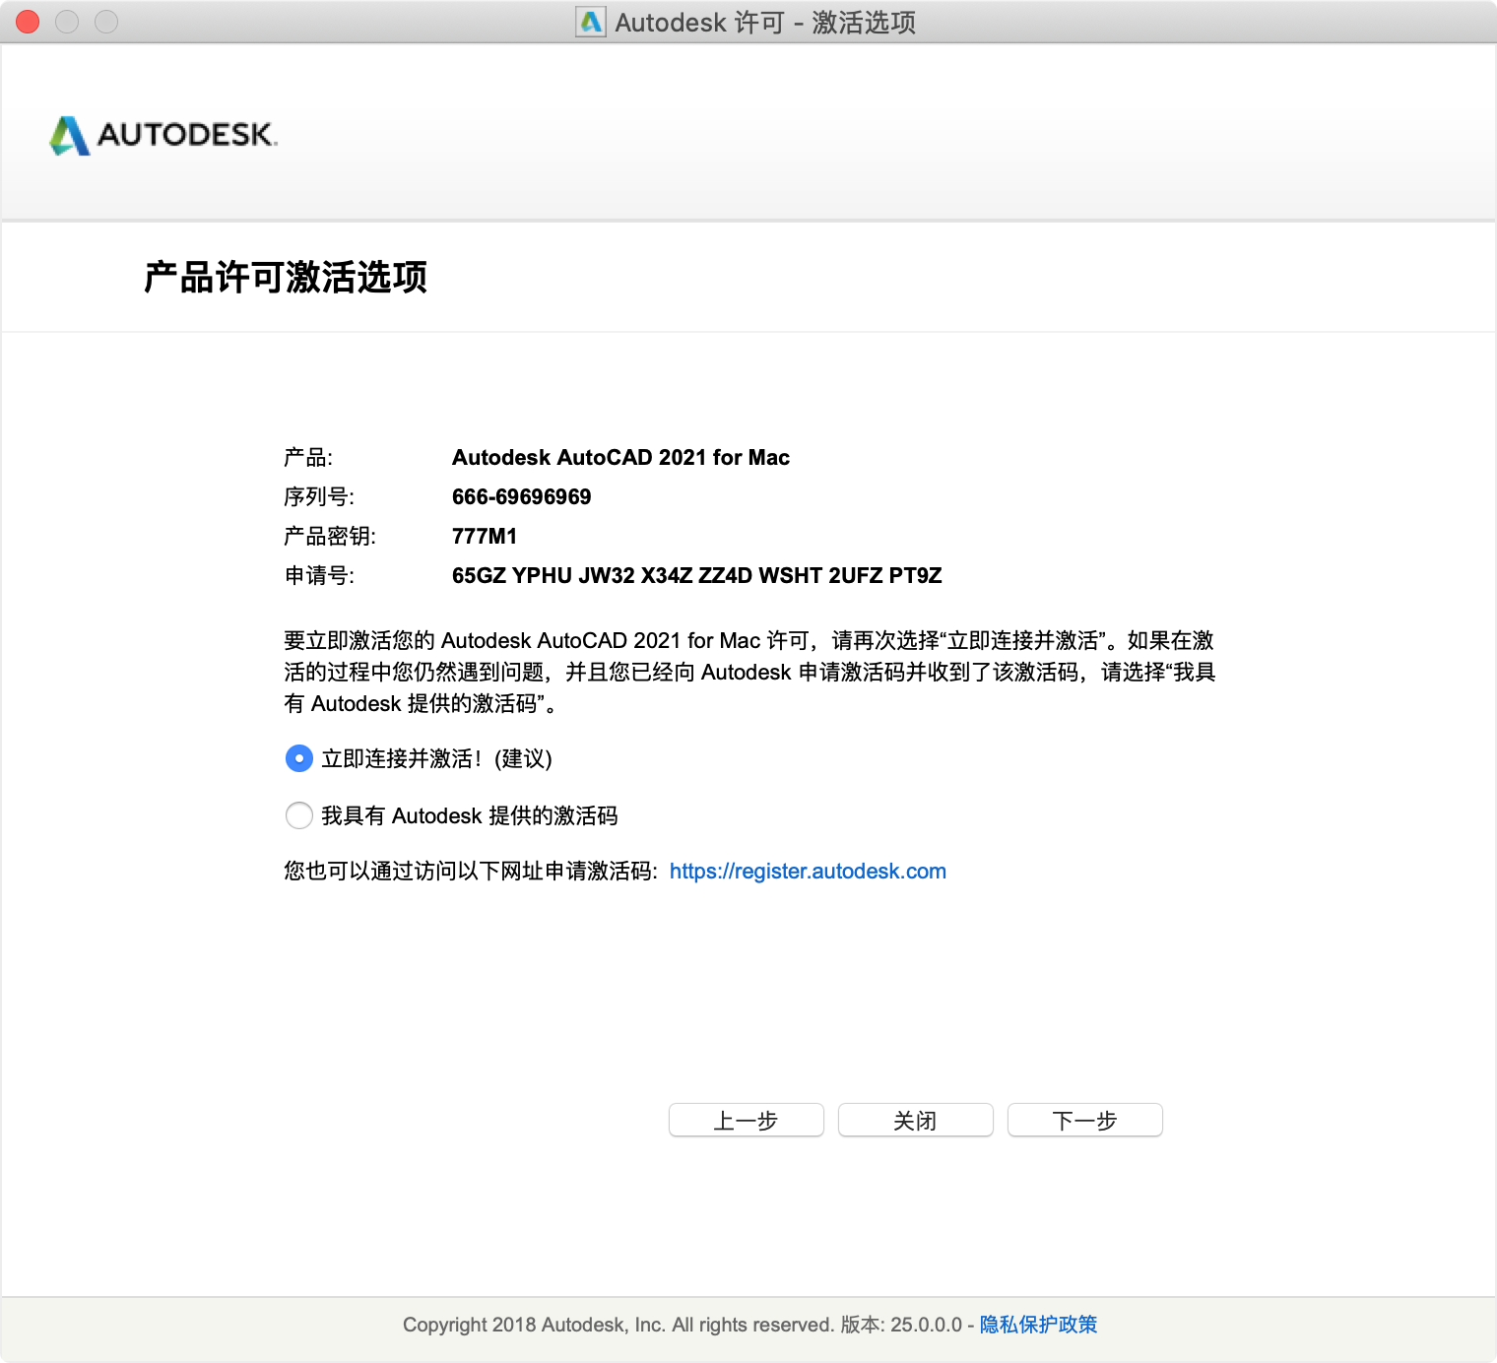Close the window with red button
The width and height of the screenshot is (1497, 1363).
pyautogui.click(x=28, y=22)
